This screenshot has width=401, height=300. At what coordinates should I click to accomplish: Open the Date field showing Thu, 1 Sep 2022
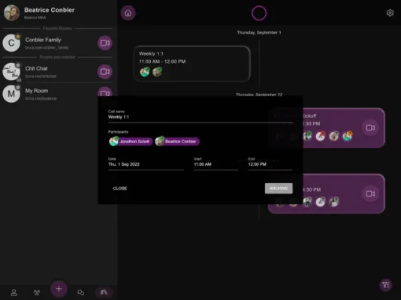(146, 163)
